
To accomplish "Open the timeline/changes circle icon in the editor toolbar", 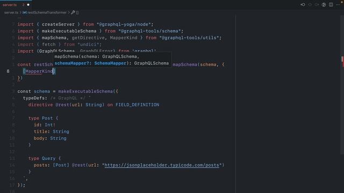I will (x=324, y=5).
